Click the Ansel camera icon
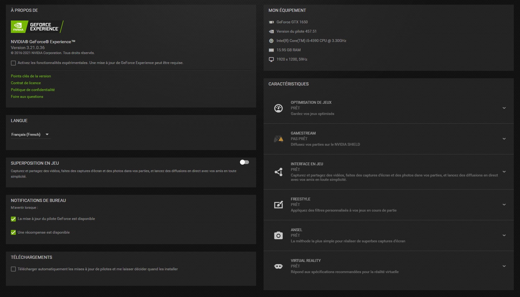 click(278, 235)
